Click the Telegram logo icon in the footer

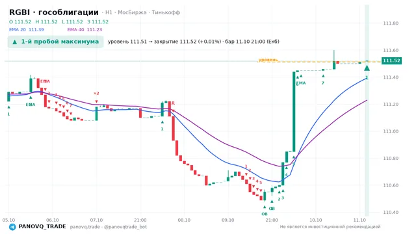click(12, 227)
